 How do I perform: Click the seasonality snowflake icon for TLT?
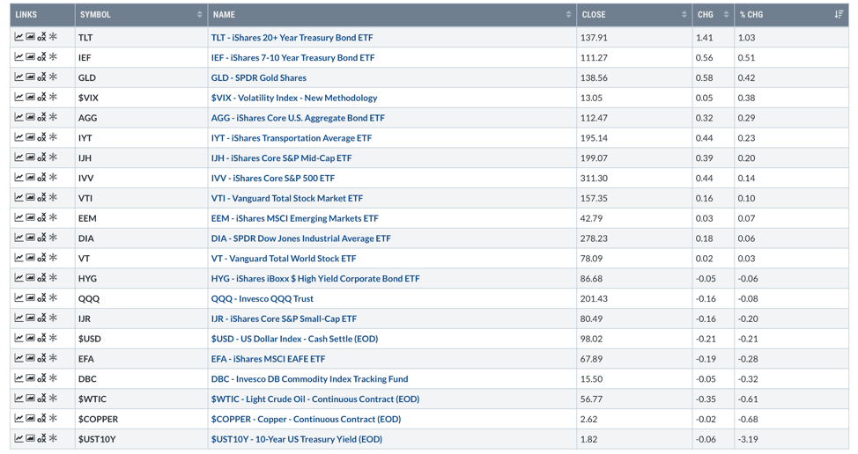point(53,37)
